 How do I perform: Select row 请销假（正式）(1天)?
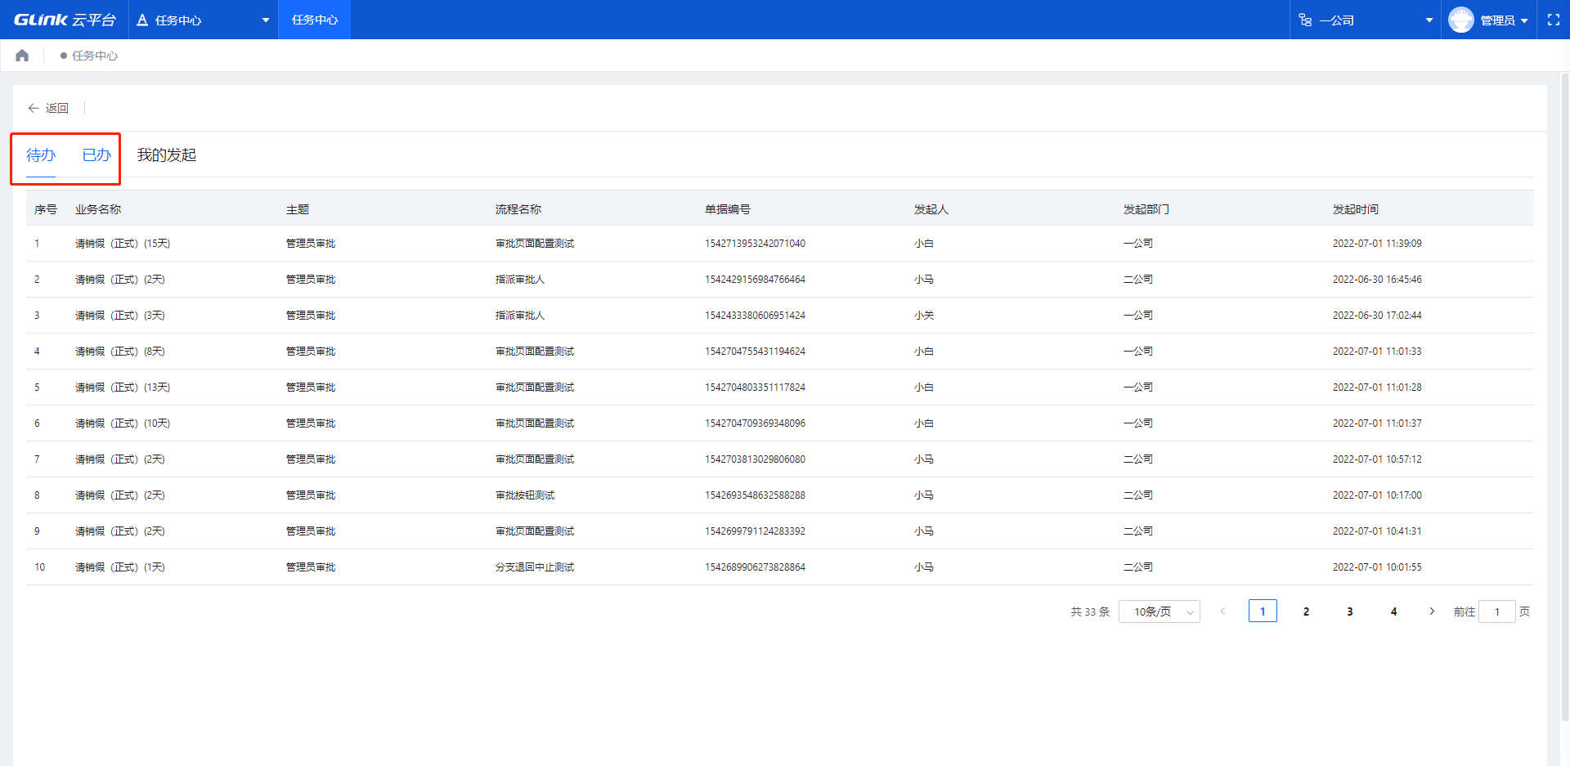(780, 567)
